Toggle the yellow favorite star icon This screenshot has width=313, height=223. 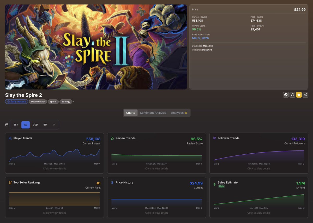pos(299,95)
